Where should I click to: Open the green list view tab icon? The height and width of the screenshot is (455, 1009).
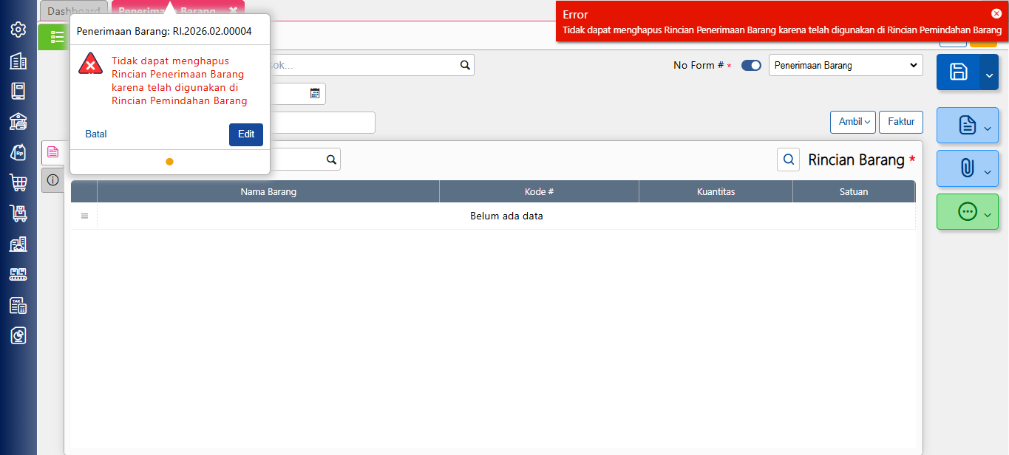(x=56, y=37)
